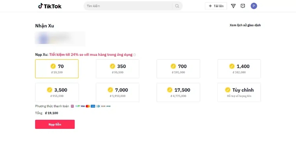This screenshot has height=165, width=296.
Task: Open the messages paper-plane icon
Action: (x=233, y=6)
